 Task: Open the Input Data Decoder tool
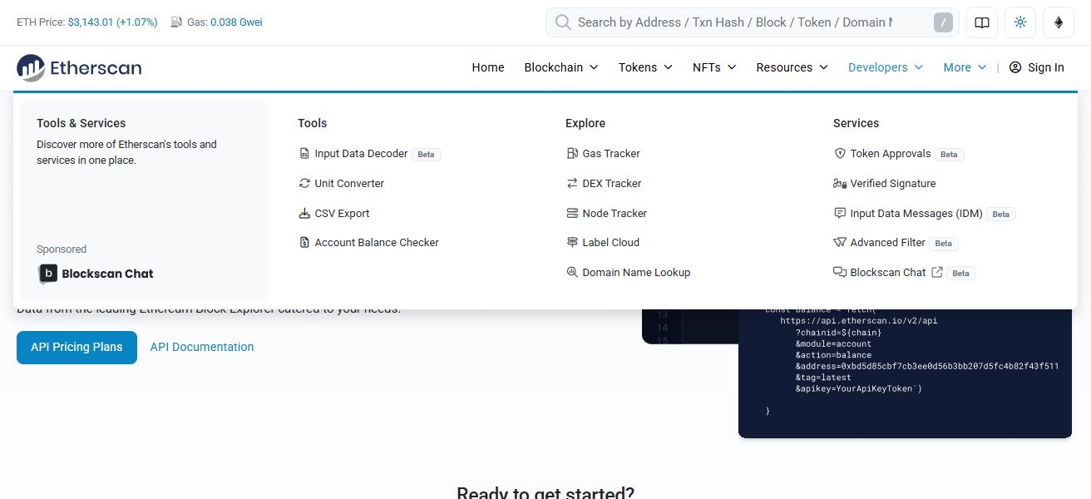pos(360,153)
